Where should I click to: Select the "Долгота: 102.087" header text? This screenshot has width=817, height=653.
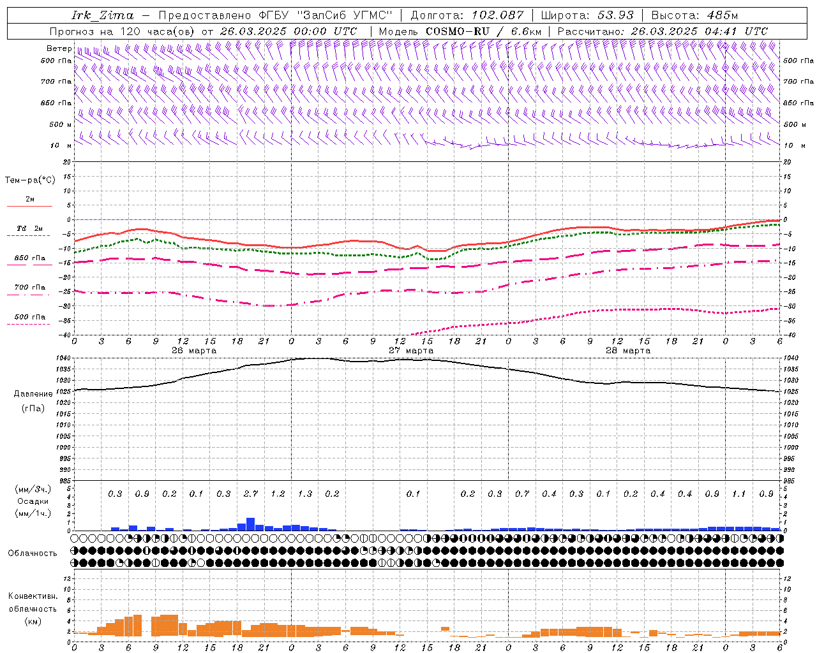click(x=467, y=15)
